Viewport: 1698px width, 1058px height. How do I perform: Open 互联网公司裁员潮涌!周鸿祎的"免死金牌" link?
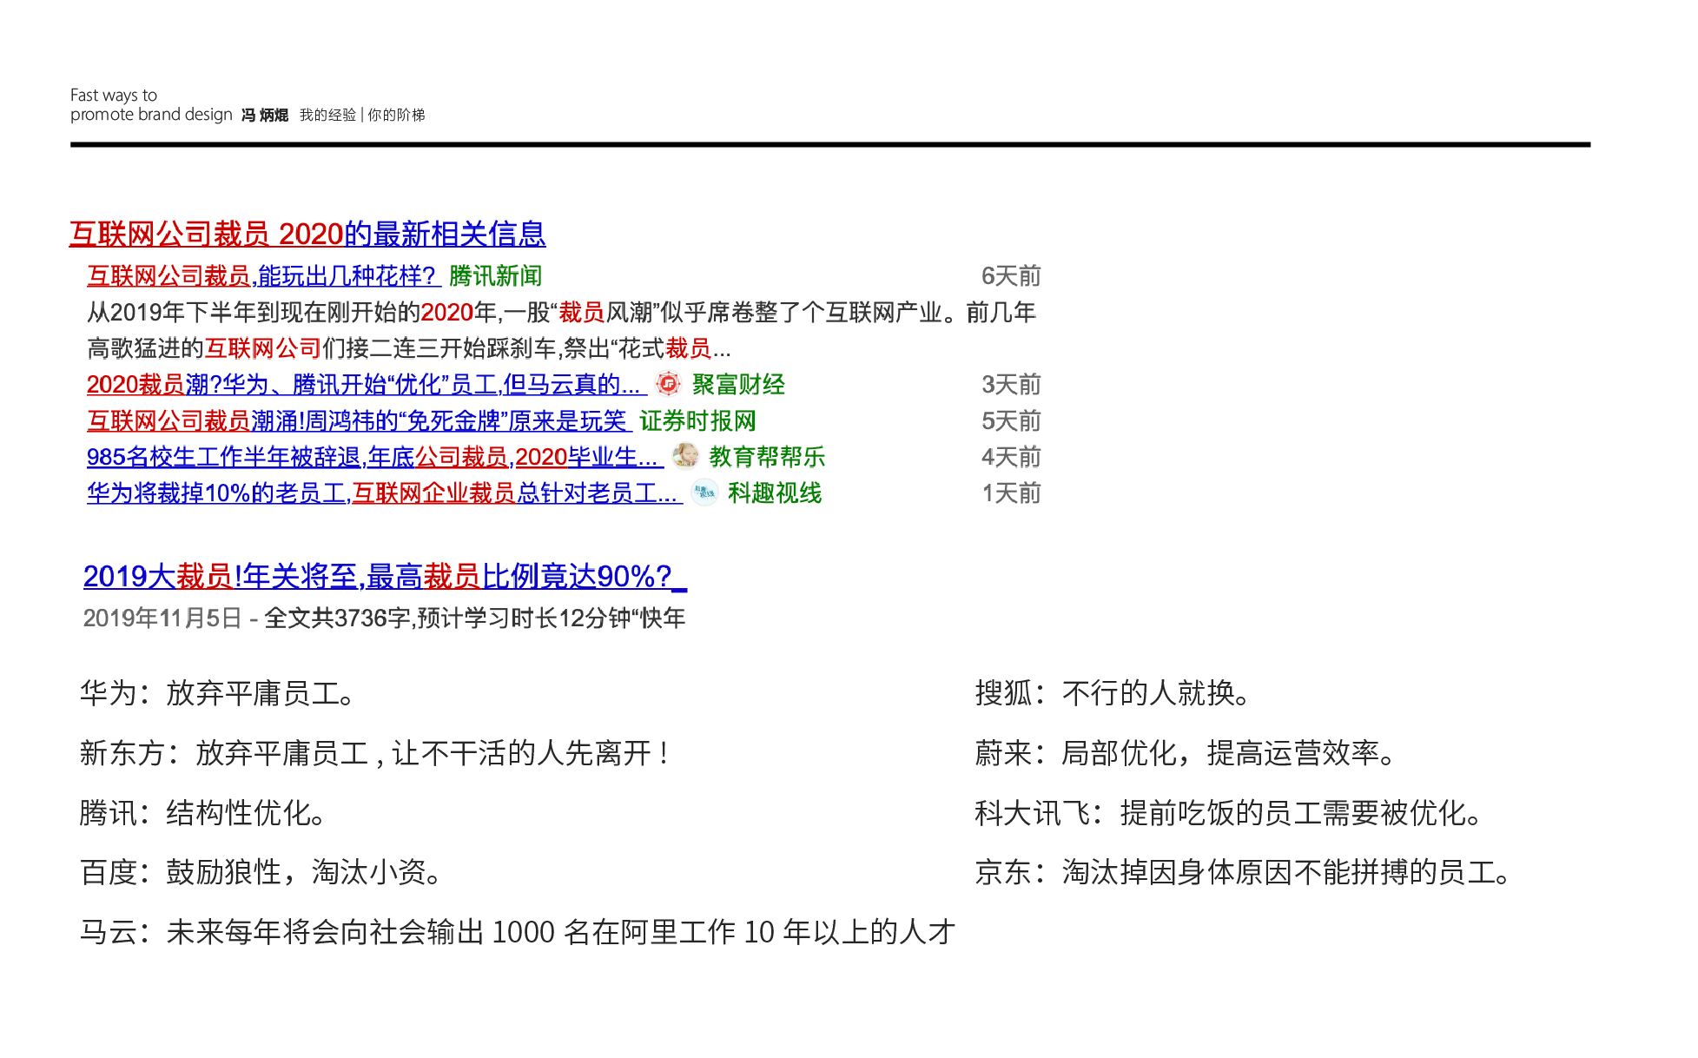pos(359,421)
